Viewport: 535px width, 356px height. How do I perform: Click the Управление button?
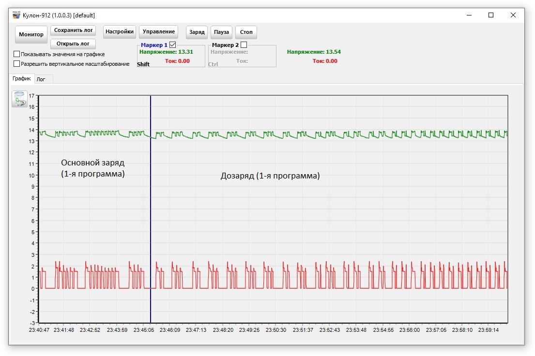pos(159,32)
